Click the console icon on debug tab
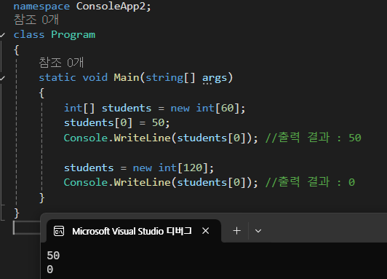 tap(59, 232)
